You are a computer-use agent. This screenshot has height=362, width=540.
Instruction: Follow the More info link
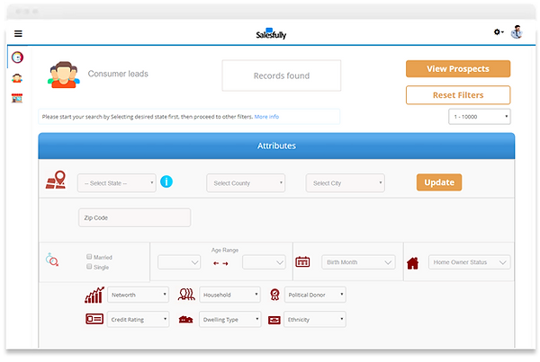pos(266,117)
